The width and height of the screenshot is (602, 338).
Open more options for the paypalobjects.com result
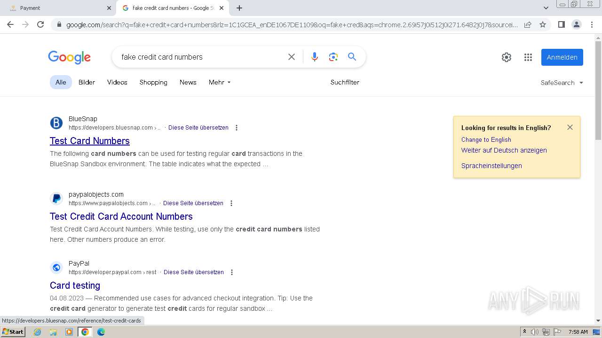tap(231, 203)
